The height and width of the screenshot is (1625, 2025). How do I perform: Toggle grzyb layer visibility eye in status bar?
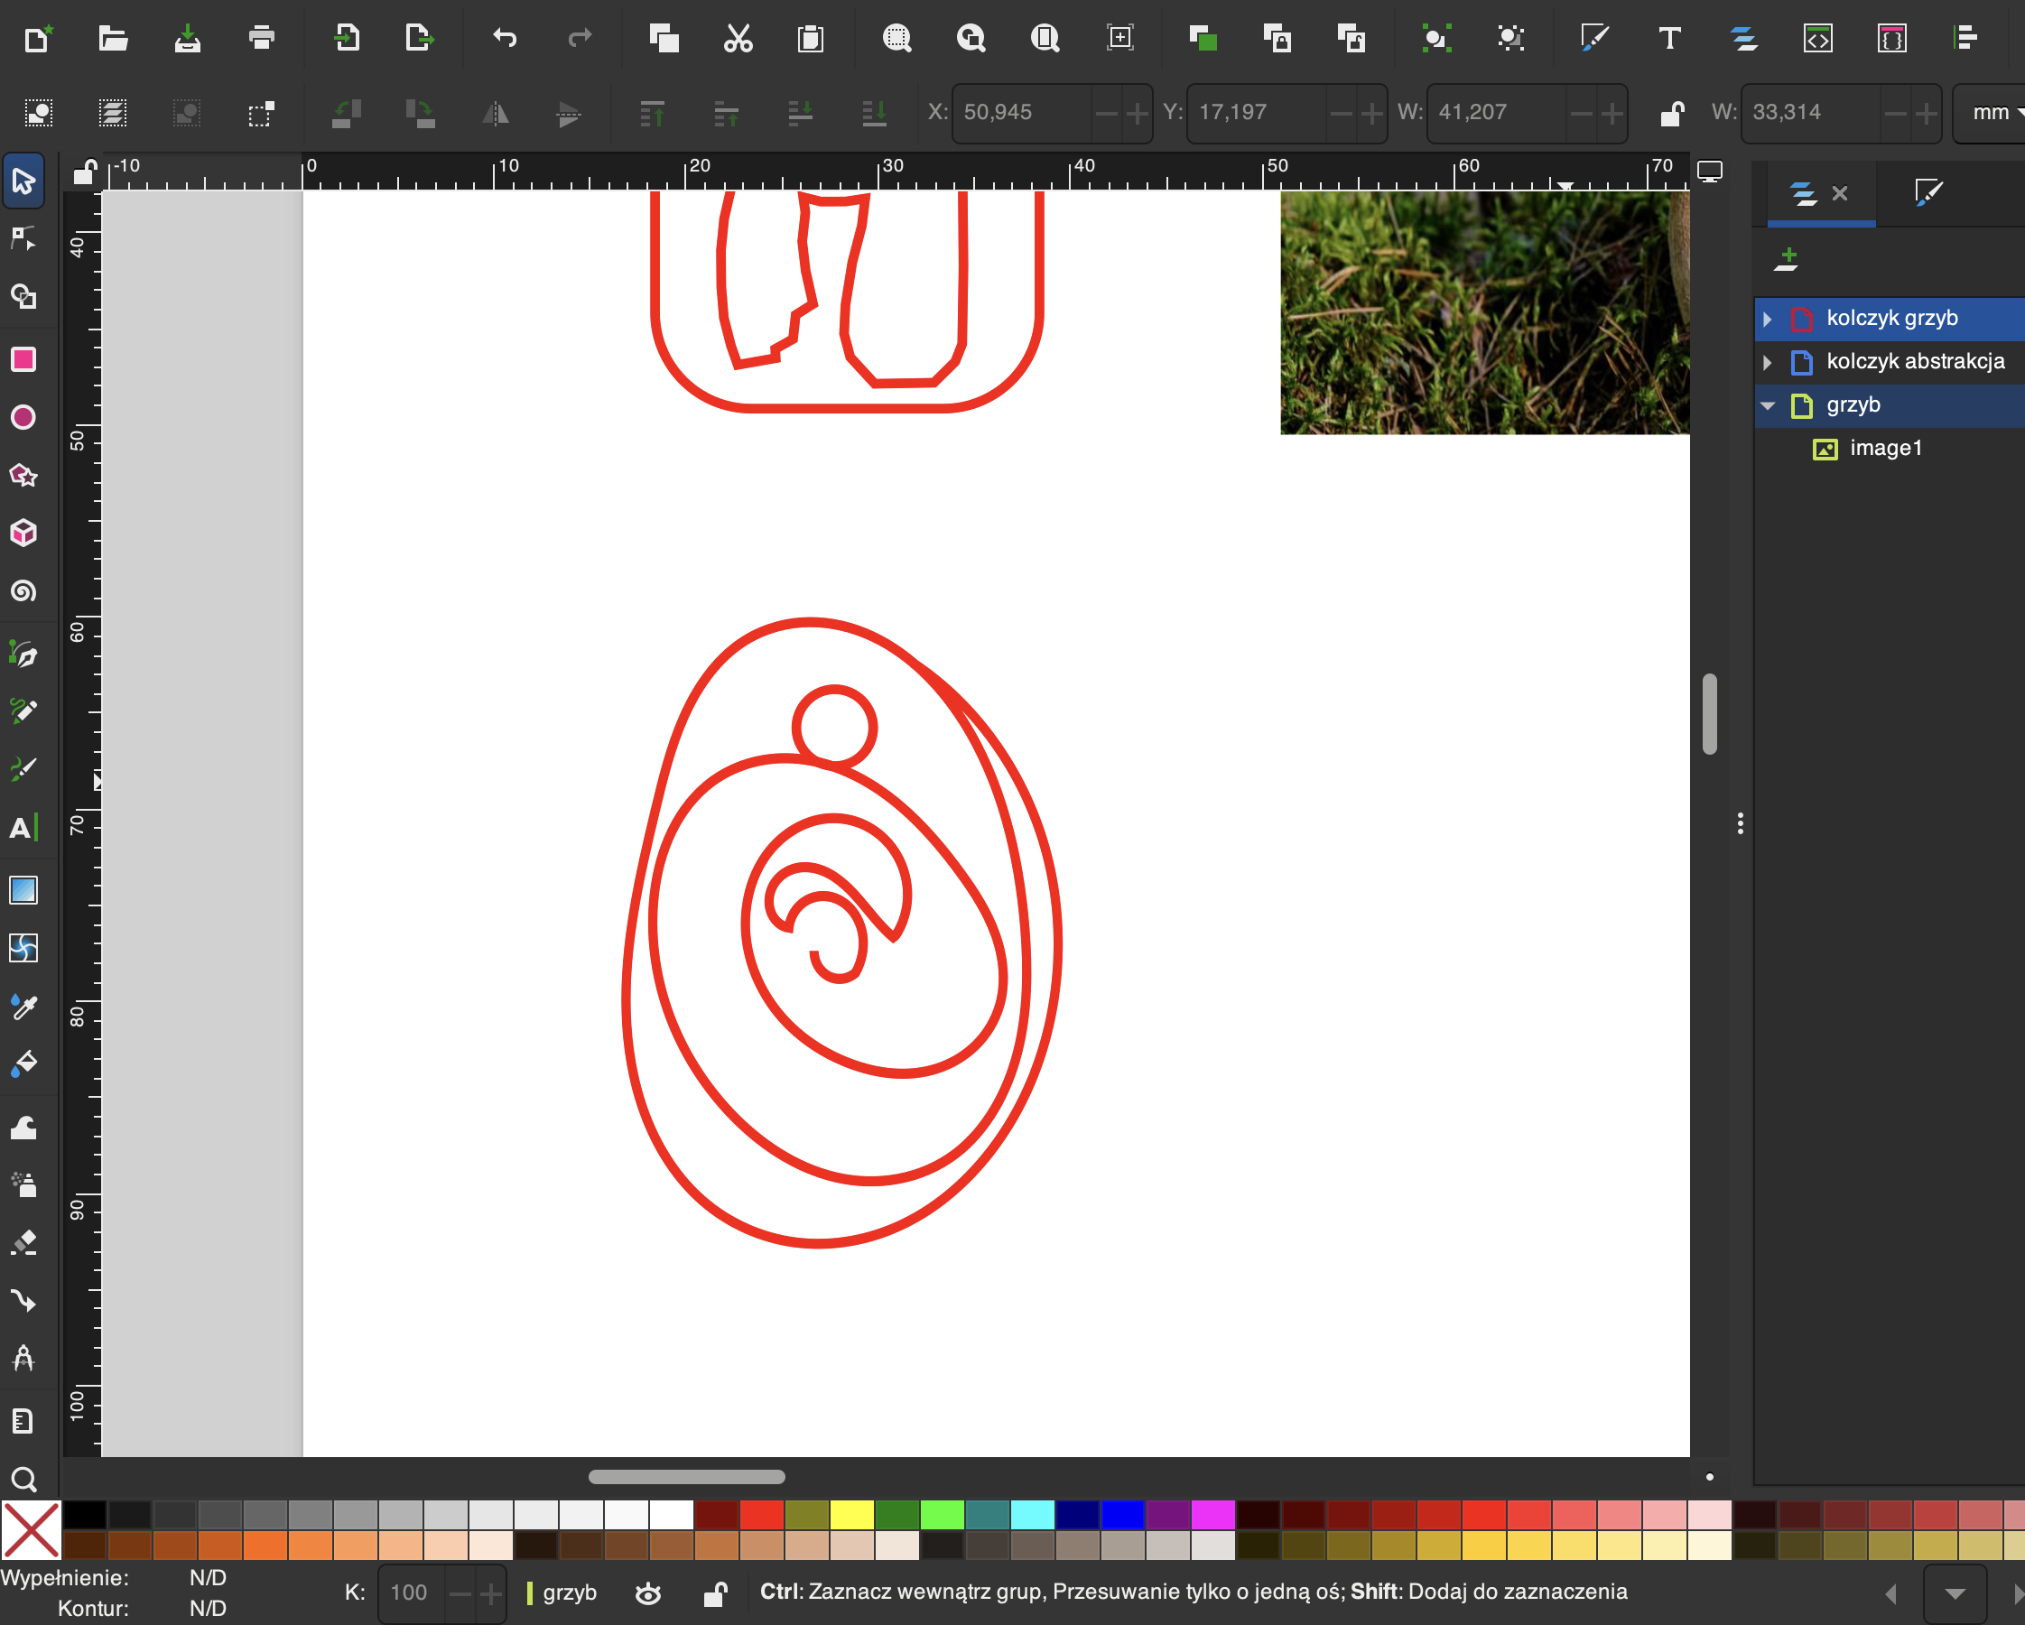(x=648, y=1594)
